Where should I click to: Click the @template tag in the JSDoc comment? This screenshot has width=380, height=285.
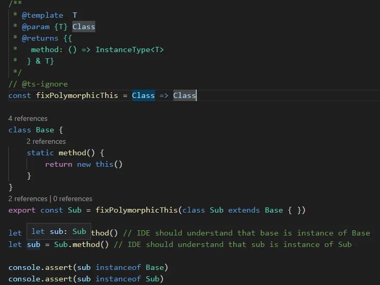(x=42, y=15)
